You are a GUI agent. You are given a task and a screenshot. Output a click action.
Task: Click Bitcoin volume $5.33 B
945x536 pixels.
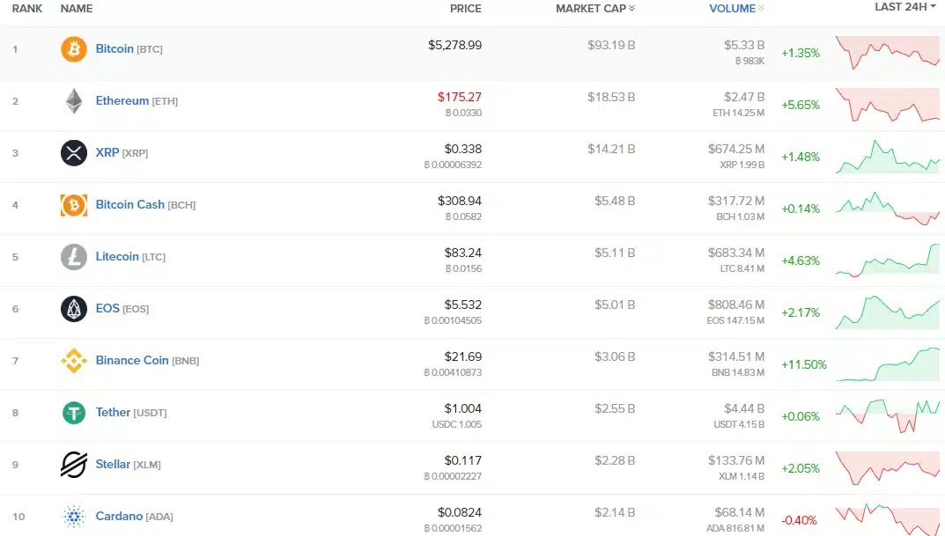pos(743,45)
